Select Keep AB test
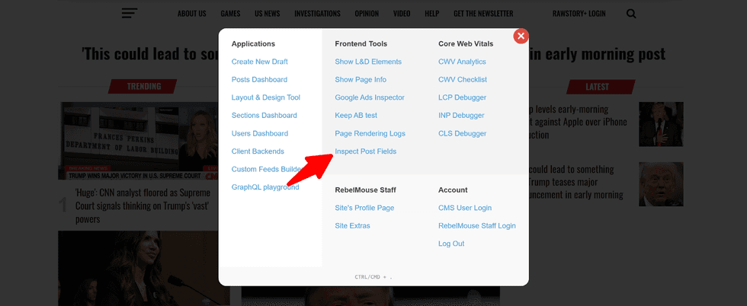The image size is (747, 306). point(356,116)
